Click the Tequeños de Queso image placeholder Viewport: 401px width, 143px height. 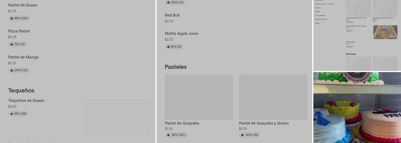point(117,117)
